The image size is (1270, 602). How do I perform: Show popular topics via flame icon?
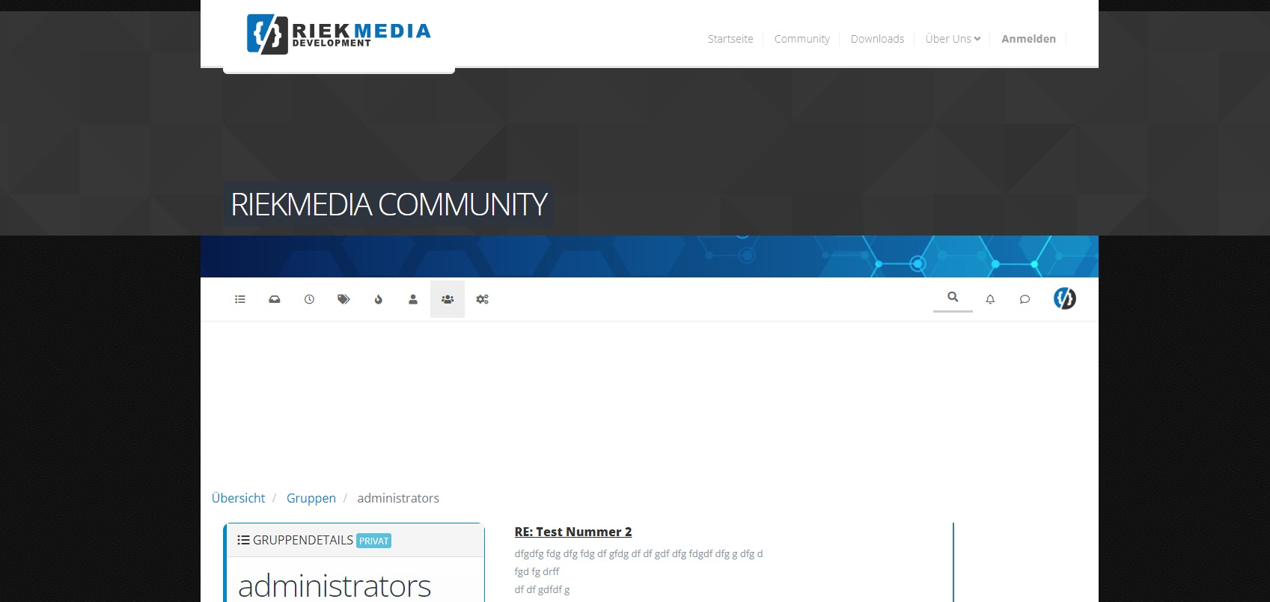(379, 299)
